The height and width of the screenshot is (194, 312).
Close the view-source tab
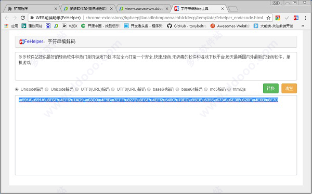pyautogui.click(x=167, y=9)
